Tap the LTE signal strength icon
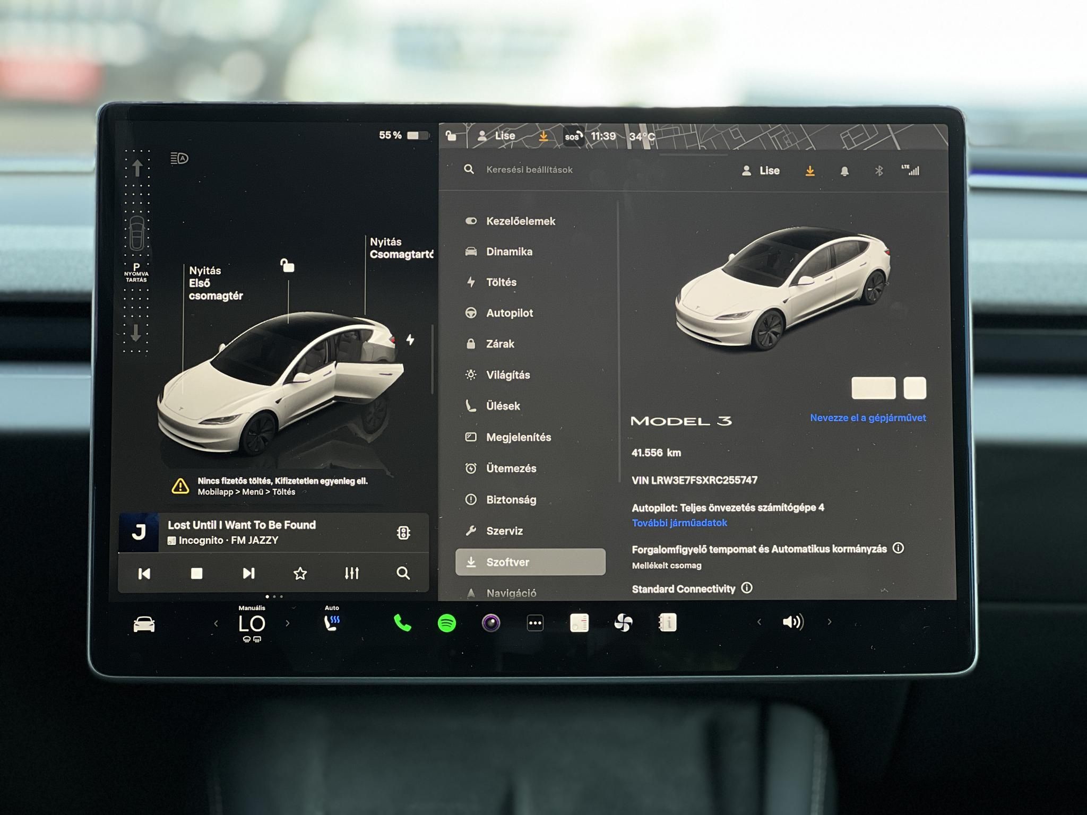 pos(910,170)
